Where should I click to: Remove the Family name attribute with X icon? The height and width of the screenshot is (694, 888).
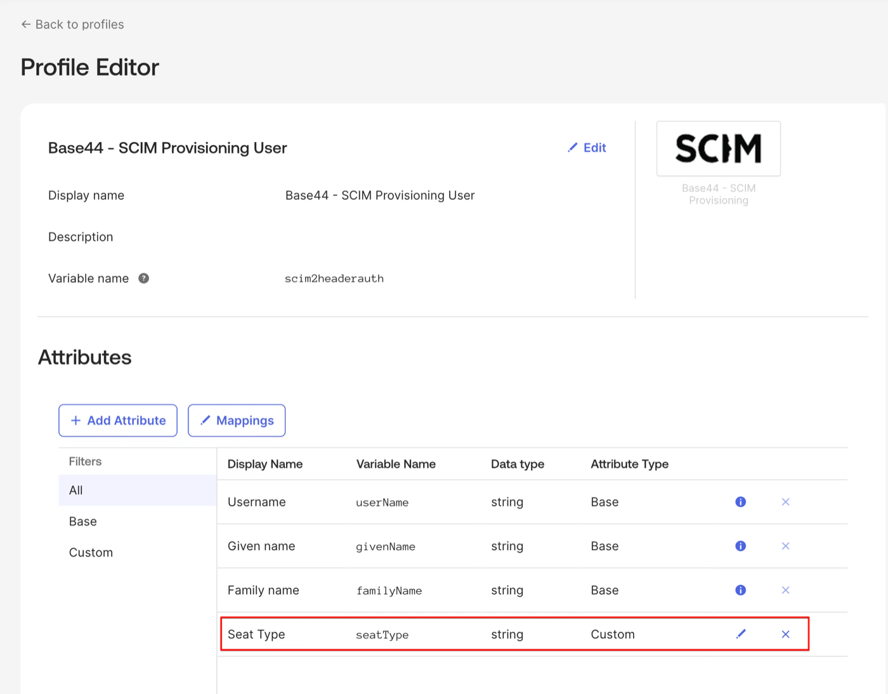pos(785,590)
